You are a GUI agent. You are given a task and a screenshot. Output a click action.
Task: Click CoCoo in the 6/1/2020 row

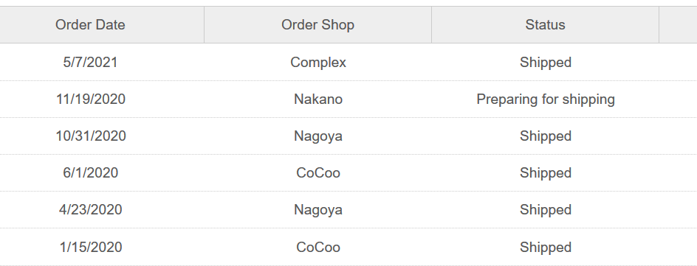pos(317,172)
